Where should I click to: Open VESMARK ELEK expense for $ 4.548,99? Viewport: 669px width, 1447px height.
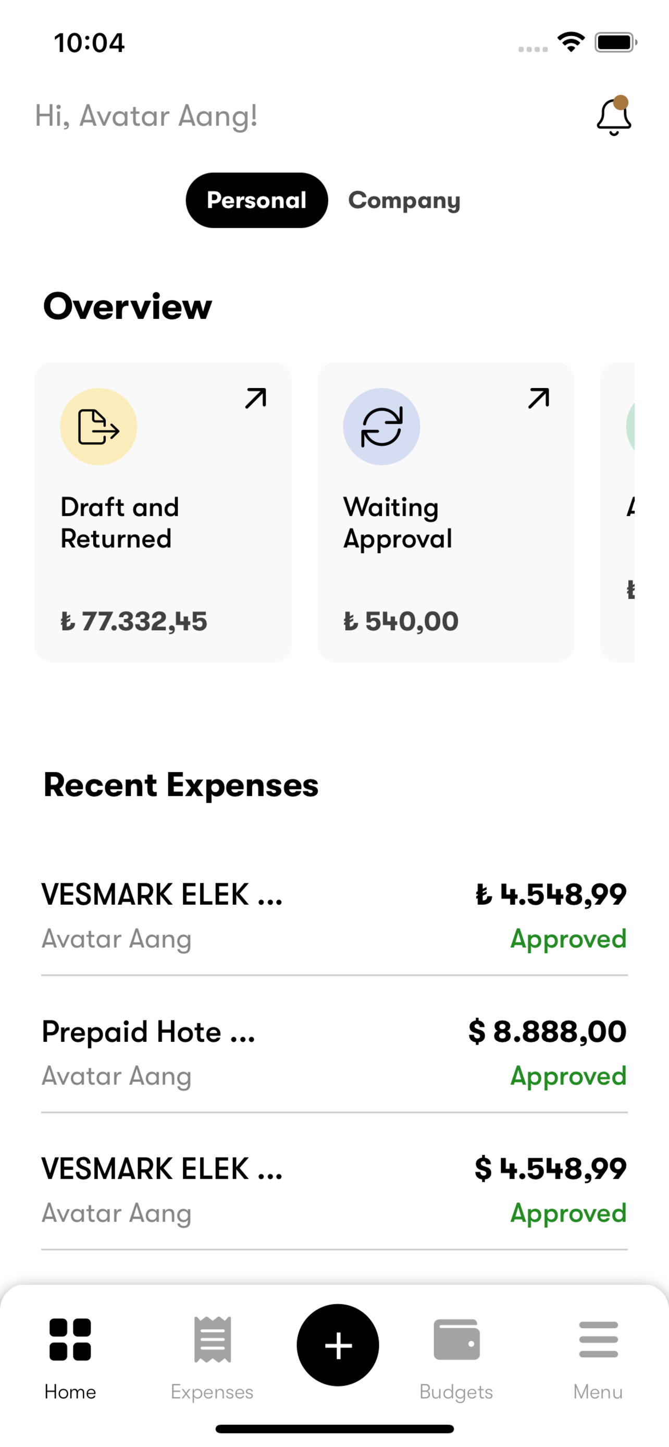tap(334, 1190)
